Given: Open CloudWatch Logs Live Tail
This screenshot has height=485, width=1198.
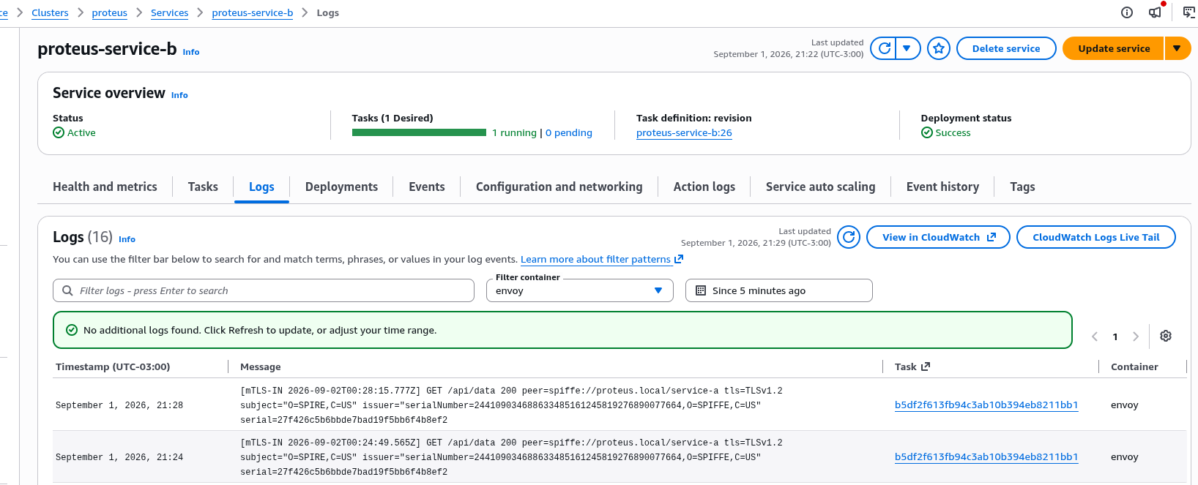Looking at the screenshot, I should 1095,237.
